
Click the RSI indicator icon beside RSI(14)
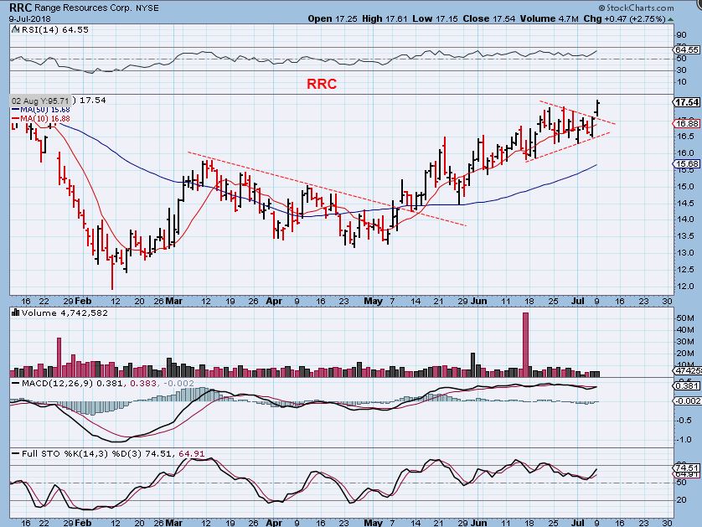click(x=16, y=29)
